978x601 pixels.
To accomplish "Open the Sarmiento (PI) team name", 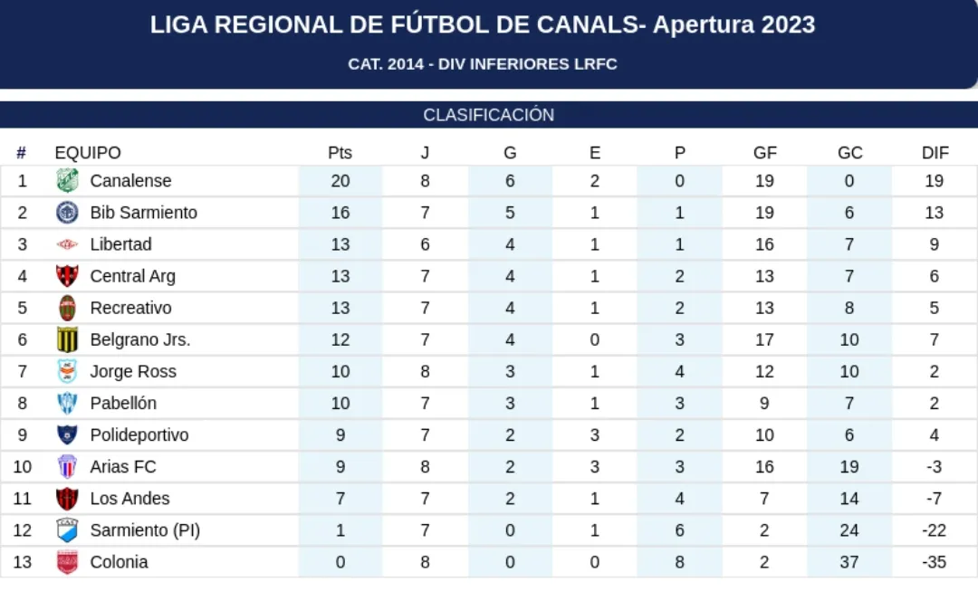I will (x=145, y=530).
